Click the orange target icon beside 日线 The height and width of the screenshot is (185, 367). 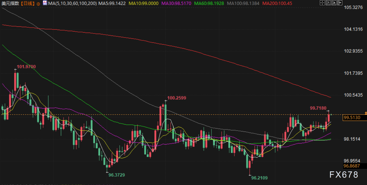pyautogui.click(x=39, y=3)
